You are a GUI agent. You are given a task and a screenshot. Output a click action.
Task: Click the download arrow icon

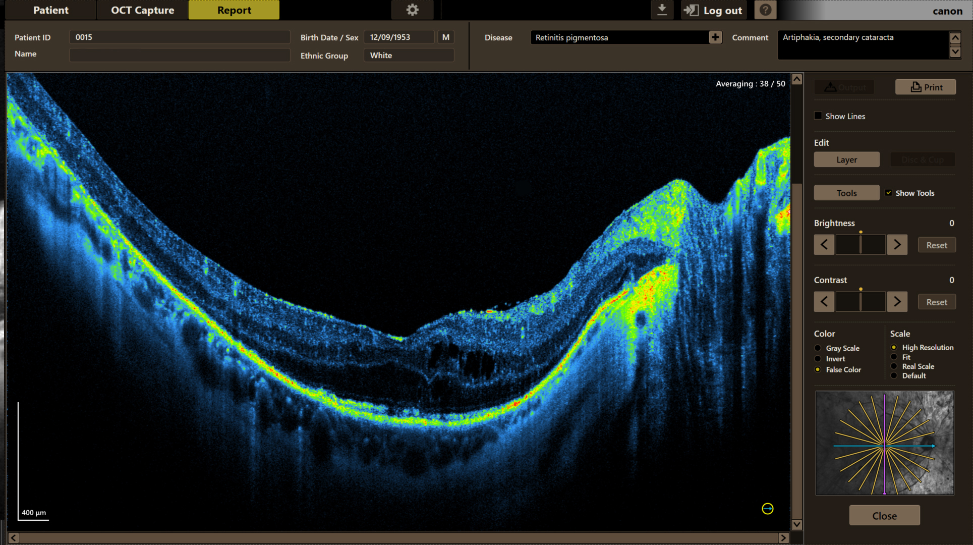pyautogui.click(x=662, y=10)
